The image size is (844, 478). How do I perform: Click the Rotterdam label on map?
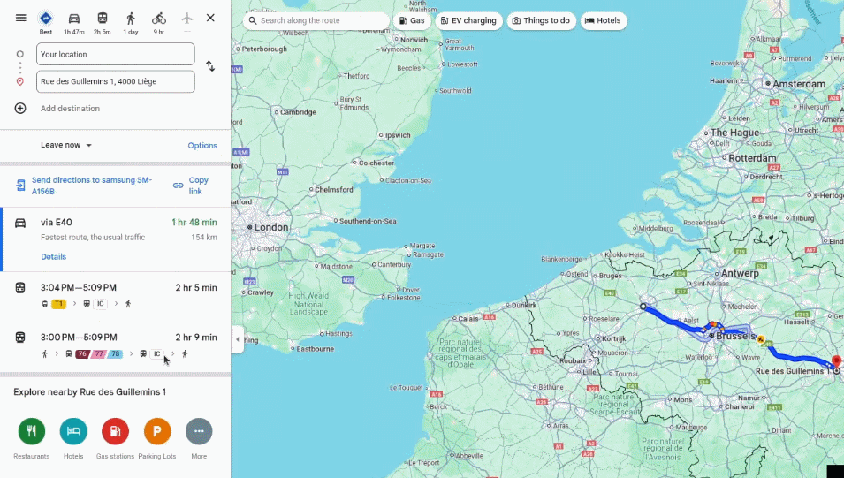752,158
